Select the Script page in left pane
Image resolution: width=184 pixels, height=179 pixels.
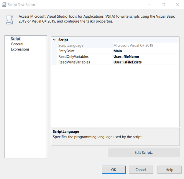point(15,39)
